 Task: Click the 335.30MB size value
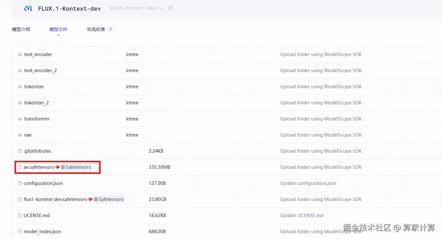159,167
